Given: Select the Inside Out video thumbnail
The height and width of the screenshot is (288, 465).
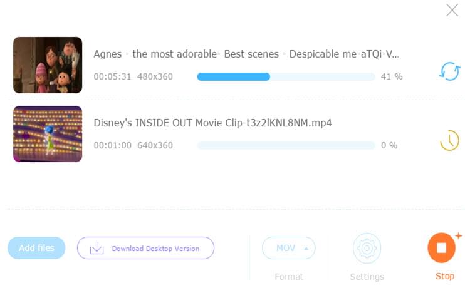Looking at the screenshot, I should [x=48, y=134].
